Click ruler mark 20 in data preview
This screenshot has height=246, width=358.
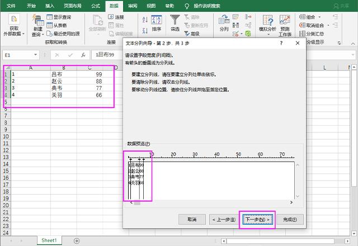coord(173,154)
